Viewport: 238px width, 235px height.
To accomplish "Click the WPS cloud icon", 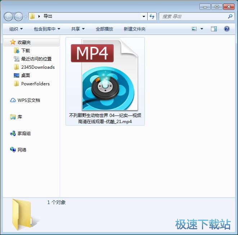I will [13, 100].
